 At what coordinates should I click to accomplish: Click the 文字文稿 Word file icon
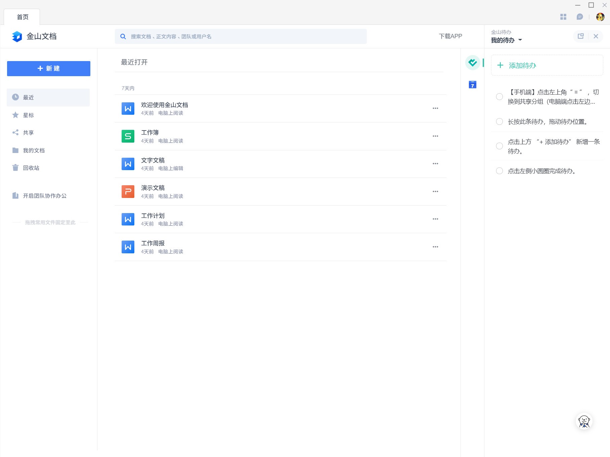tap(128, 164)
